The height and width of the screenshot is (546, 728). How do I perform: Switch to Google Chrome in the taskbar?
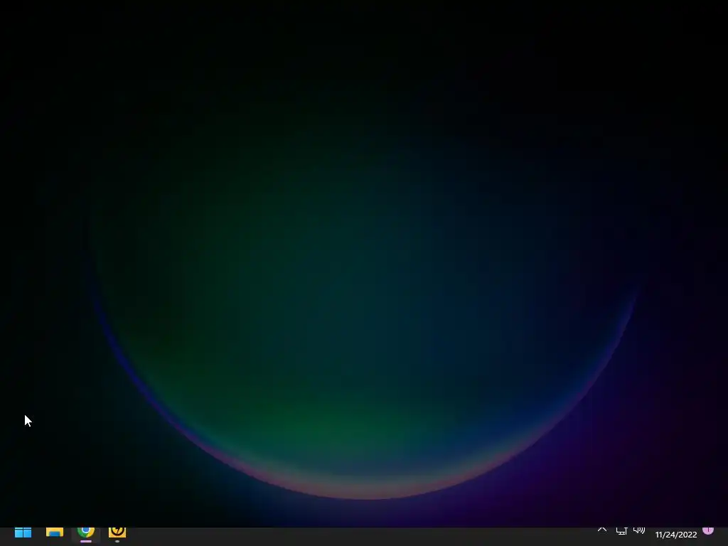(x=86, y=532)
